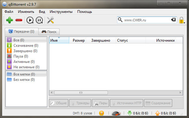Screen dimensions: 189x118
Task: Open the Вид menu
Action: 42,12
